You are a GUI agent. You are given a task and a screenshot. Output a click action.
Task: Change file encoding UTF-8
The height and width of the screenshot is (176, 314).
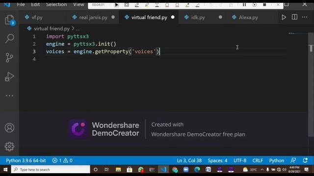point(240,160)
